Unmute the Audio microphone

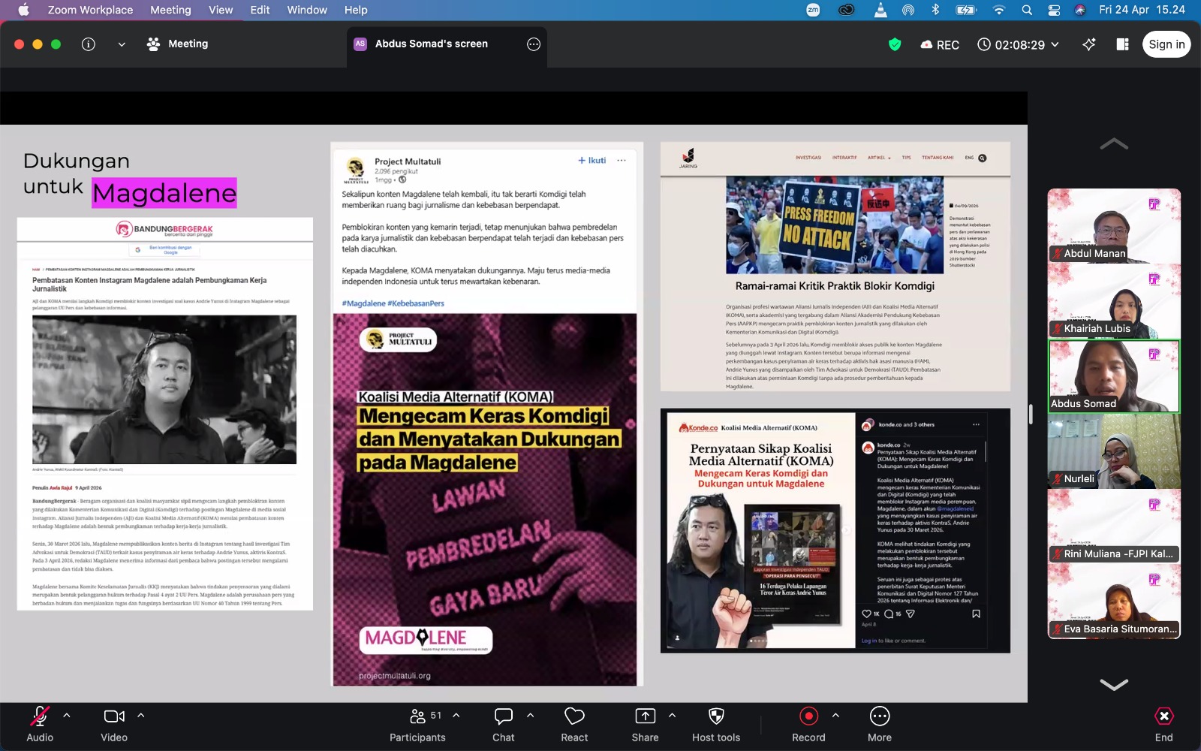[40, 725]
